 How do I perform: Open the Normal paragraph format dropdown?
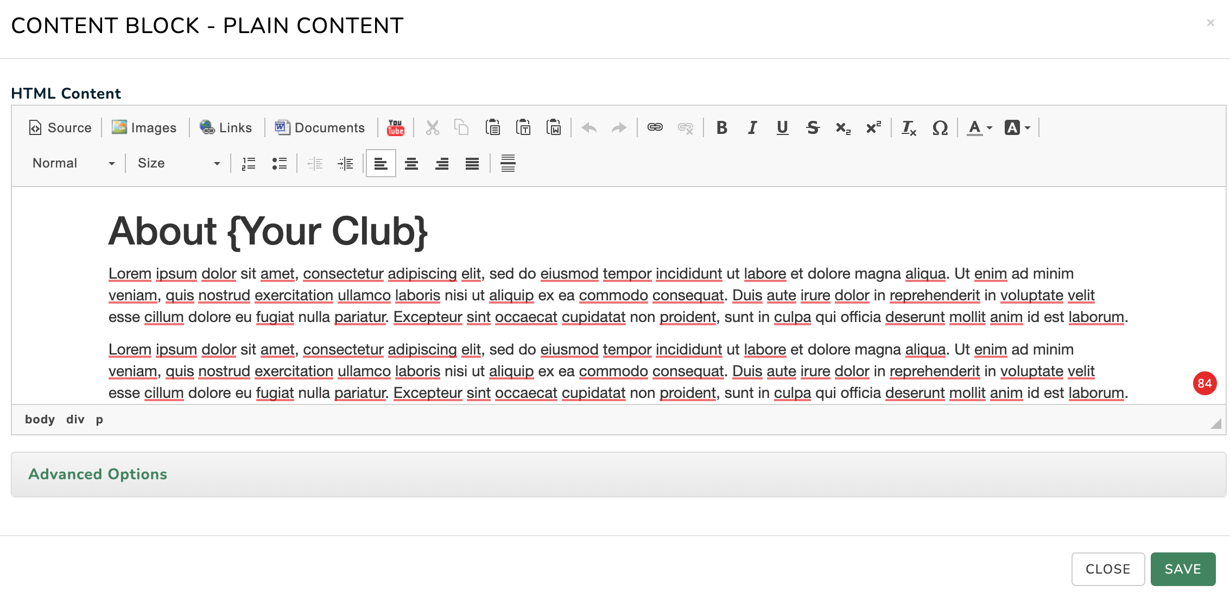click(74, 163)
